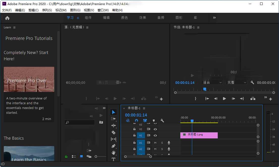Switch project panel to icon view

coord(81,156)
